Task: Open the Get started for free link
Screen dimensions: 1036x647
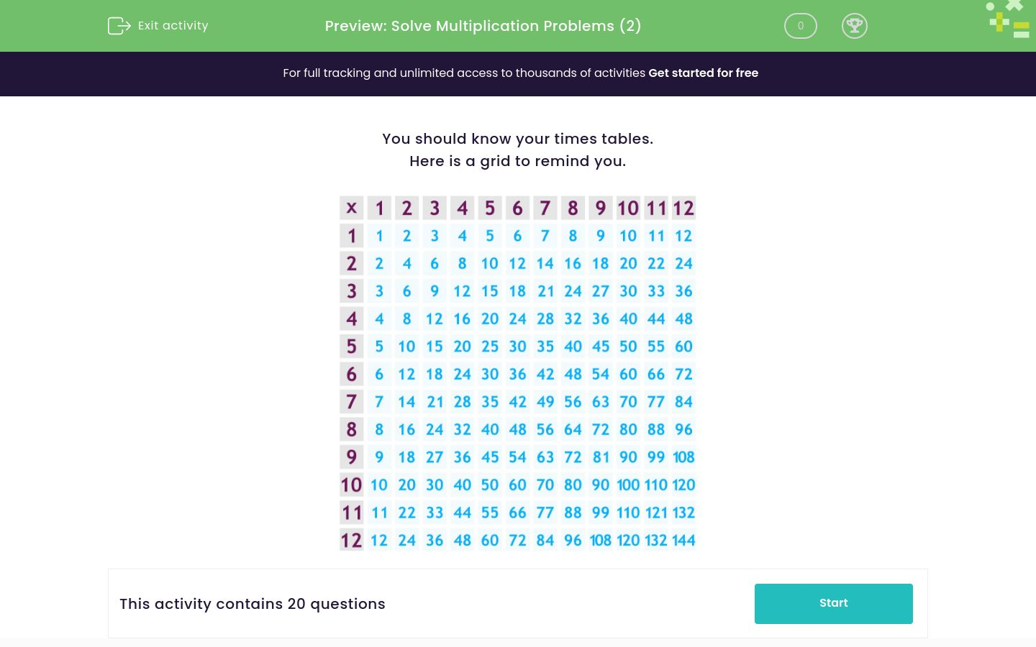Action: pyautogui.click(x=704, y=73)
